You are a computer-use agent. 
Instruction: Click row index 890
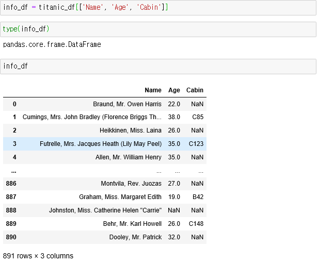(11, 237)
